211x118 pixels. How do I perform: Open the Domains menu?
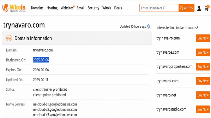pyautogui.click(x=37, y=8)
